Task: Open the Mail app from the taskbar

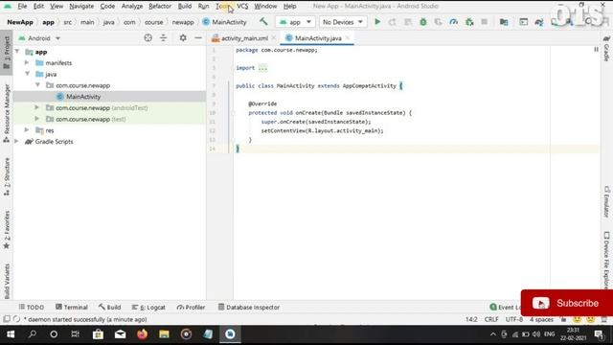Action: tap(120, 334)
